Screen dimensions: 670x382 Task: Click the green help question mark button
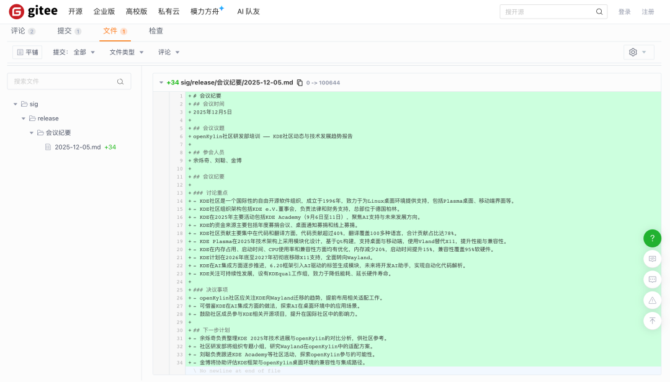pos(652,238)
